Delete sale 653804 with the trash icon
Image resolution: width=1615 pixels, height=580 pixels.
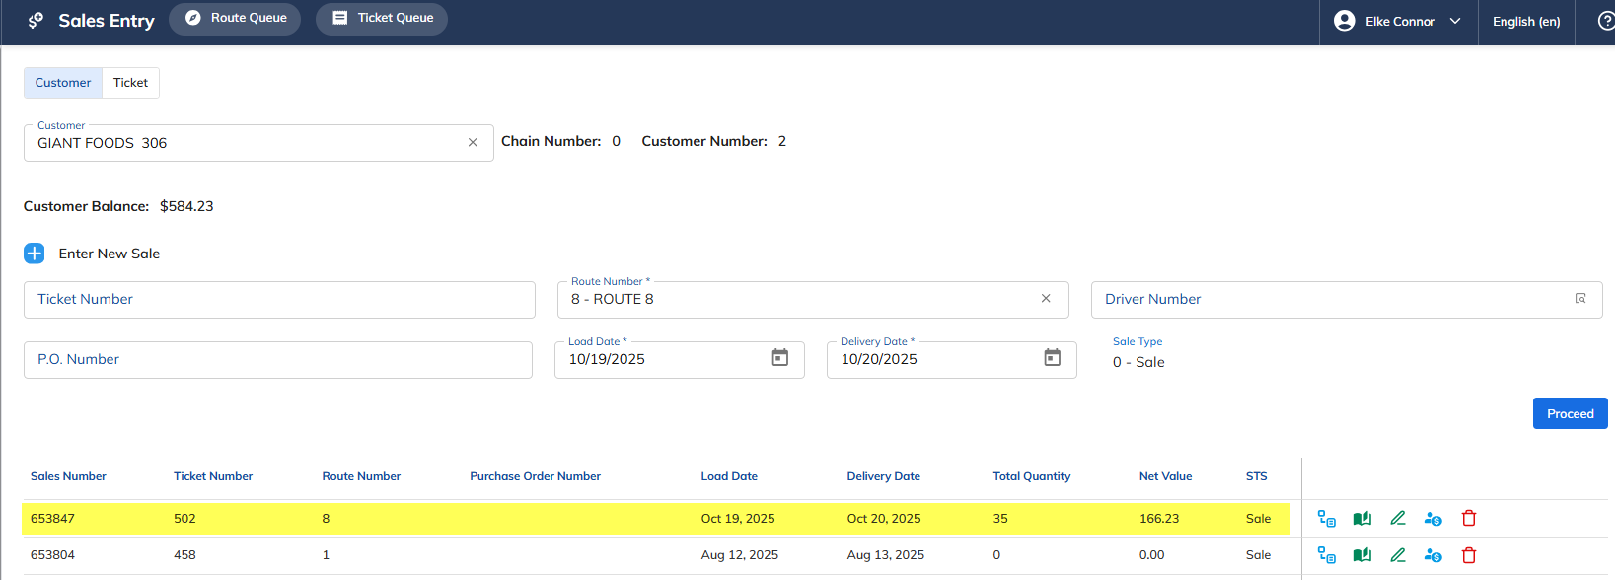[1469, 555]
